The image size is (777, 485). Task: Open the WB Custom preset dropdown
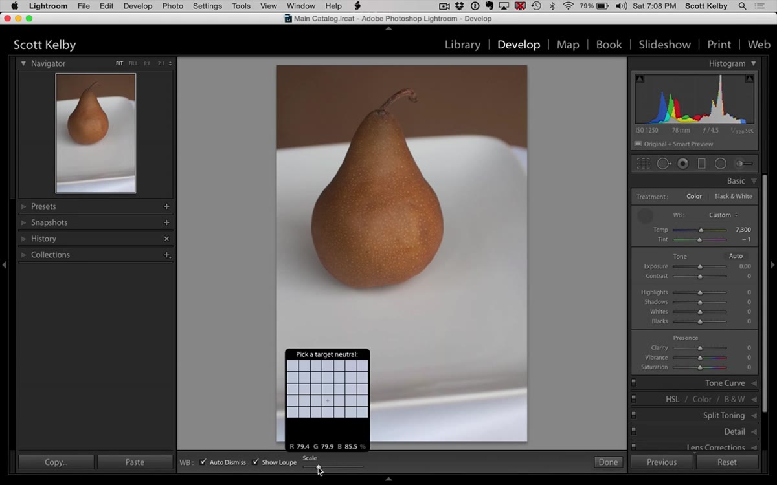click(x=723, y=215)
